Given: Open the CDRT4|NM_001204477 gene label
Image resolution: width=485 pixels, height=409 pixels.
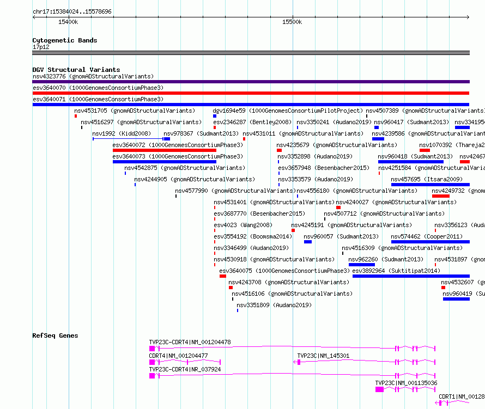Looking at the screenshot, I should (x=179, y=356).
